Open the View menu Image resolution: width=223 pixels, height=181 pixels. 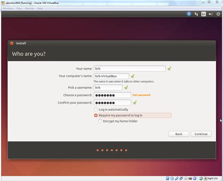tap(19, 8)
